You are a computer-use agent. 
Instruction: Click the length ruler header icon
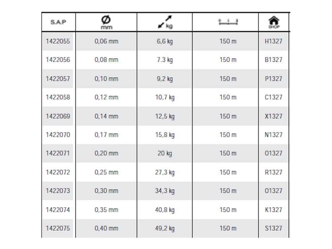(228, 22)
